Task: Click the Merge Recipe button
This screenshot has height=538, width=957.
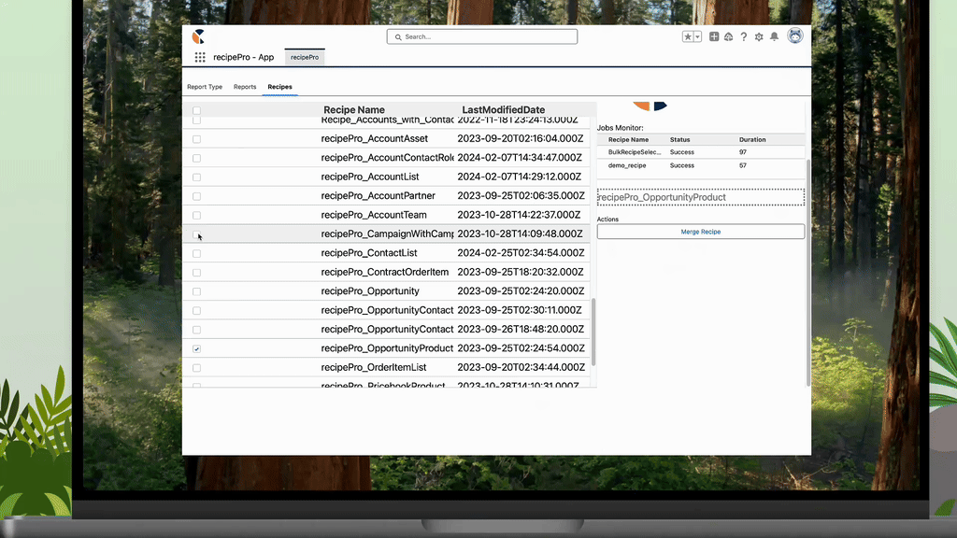Action: [x=701, y=232]
